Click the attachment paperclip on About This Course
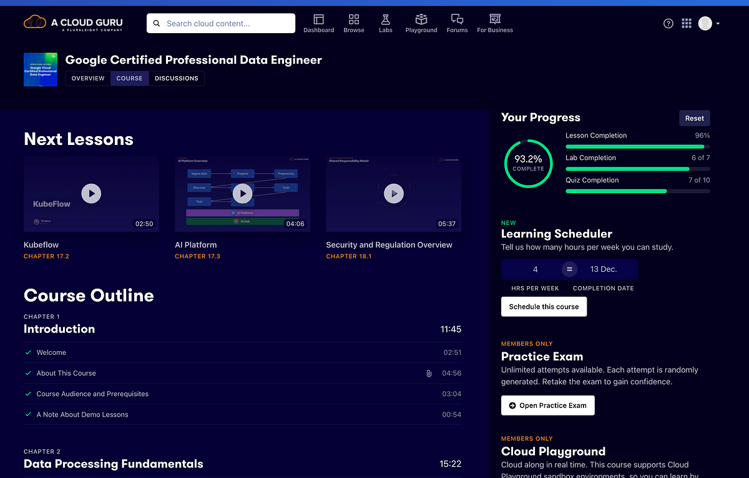 pyautogui.click(x=429, y=374)
